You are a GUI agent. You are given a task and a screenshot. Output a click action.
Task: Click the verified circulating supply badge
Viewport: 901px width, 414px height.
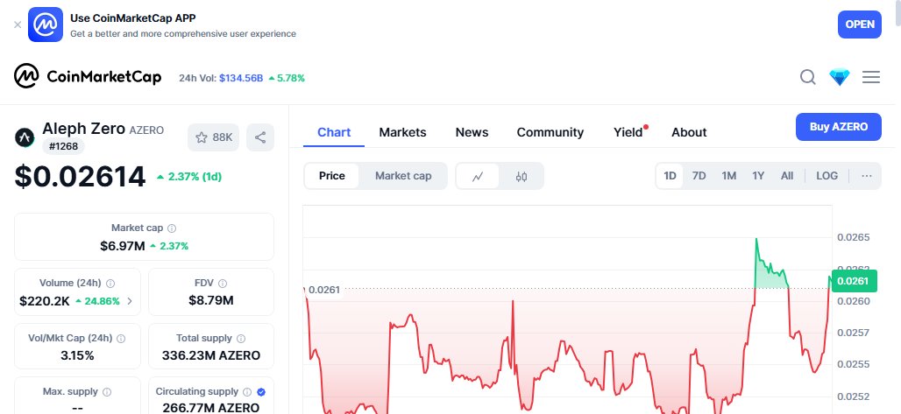[261, 392]
